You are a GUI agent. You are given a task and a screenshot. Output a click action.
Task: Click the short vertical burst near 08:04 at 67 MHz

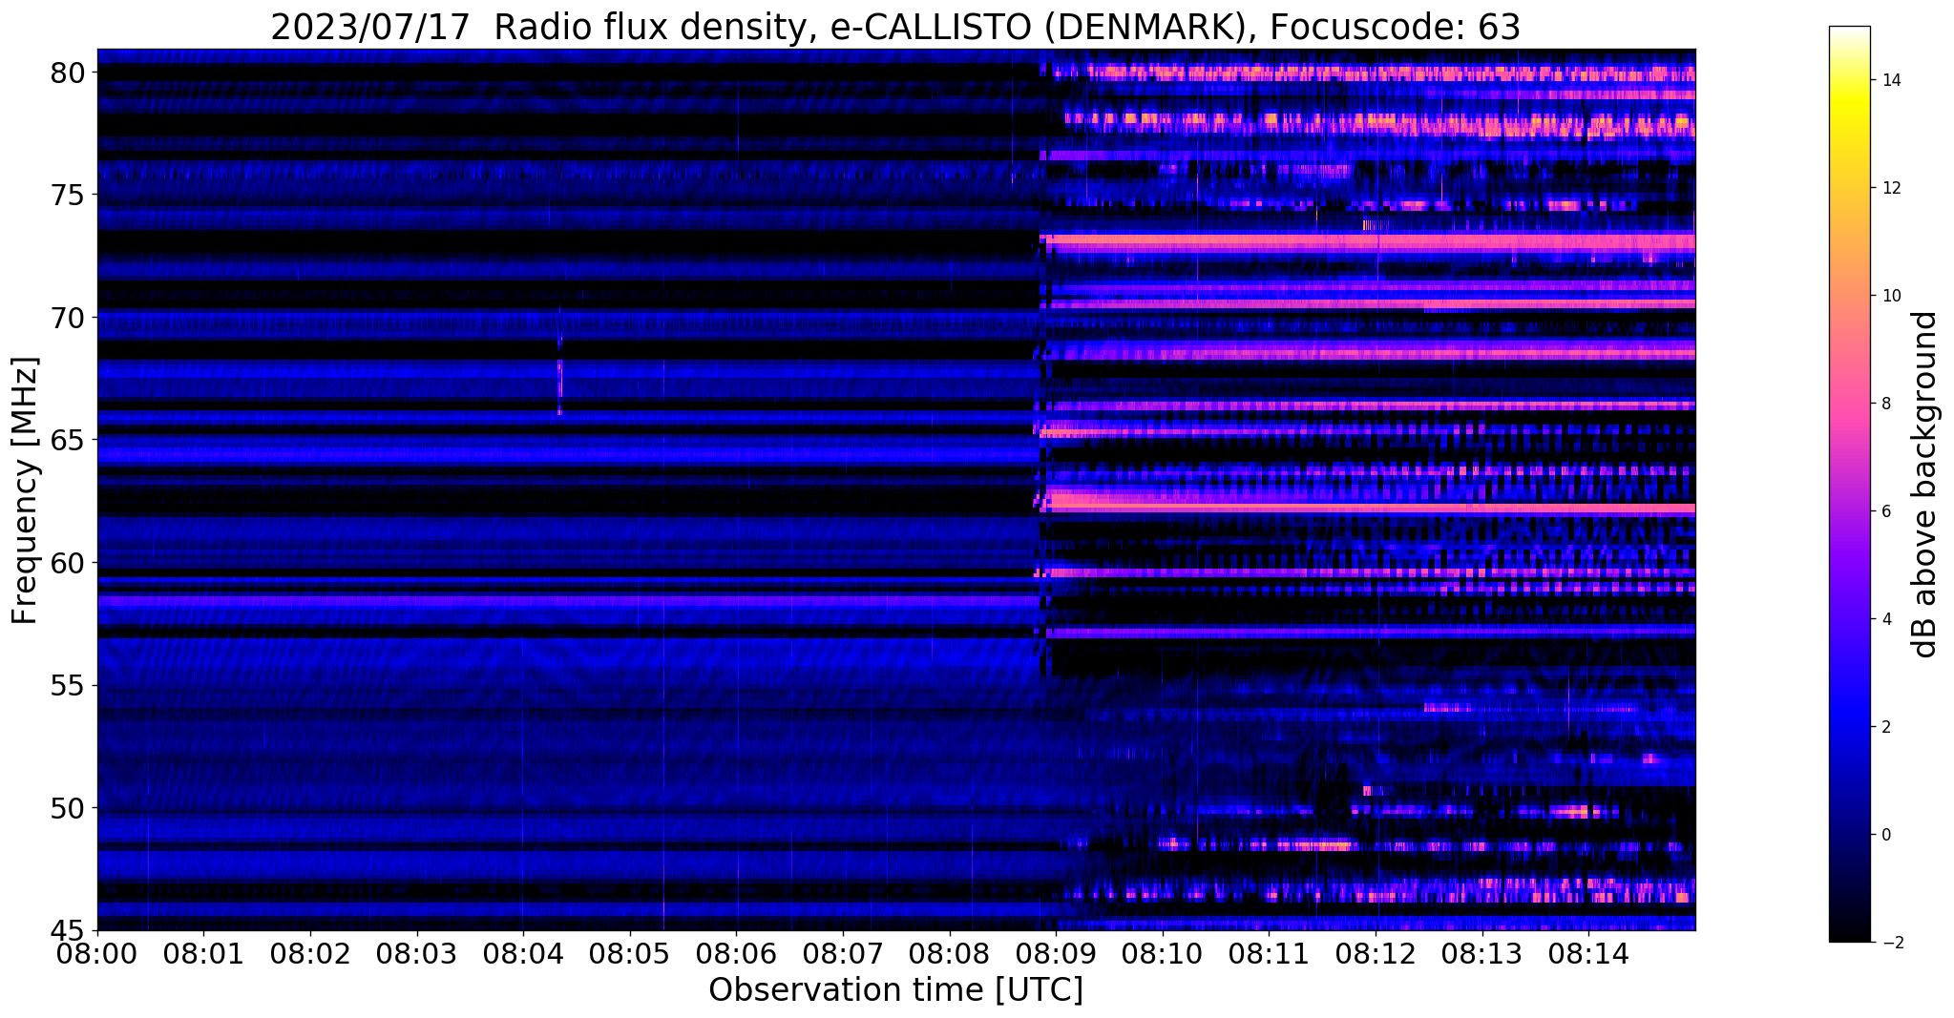(x=559, y=377)
